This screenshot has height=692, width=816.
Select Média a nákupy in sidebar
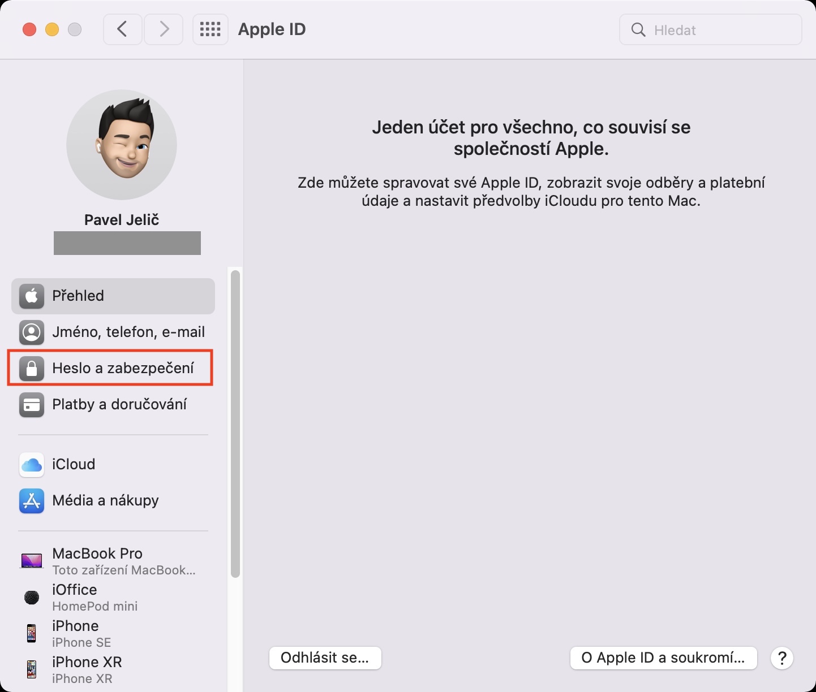(x=113, y=500)
